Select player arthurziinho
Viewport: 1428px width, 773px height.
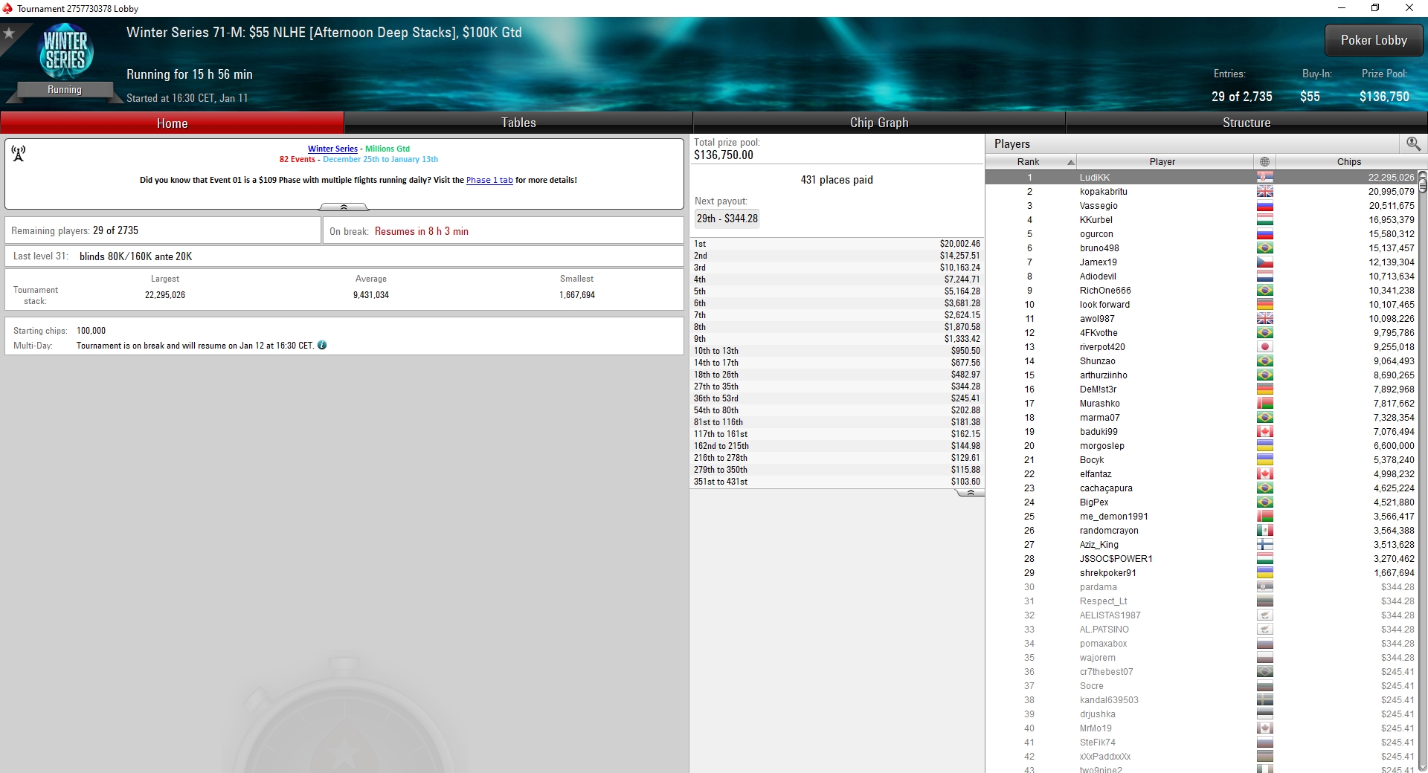[x=1201, y=375]
